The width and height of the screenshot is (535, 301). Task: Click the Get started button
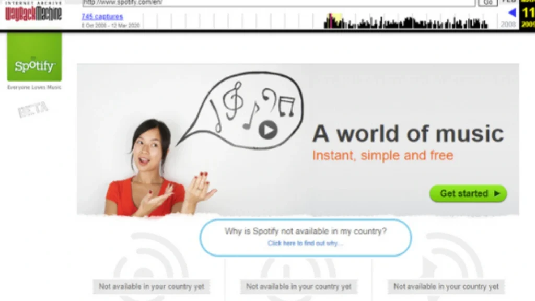[x=467, y=193]
